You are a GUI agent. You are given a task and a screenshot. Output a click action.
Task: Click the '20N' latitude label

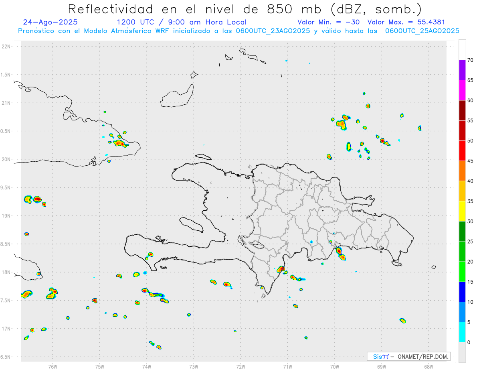click(7, 159)
